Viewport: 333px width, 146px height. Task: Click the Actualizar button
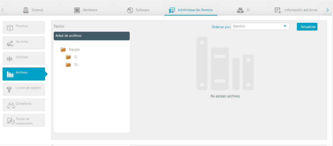307,27
